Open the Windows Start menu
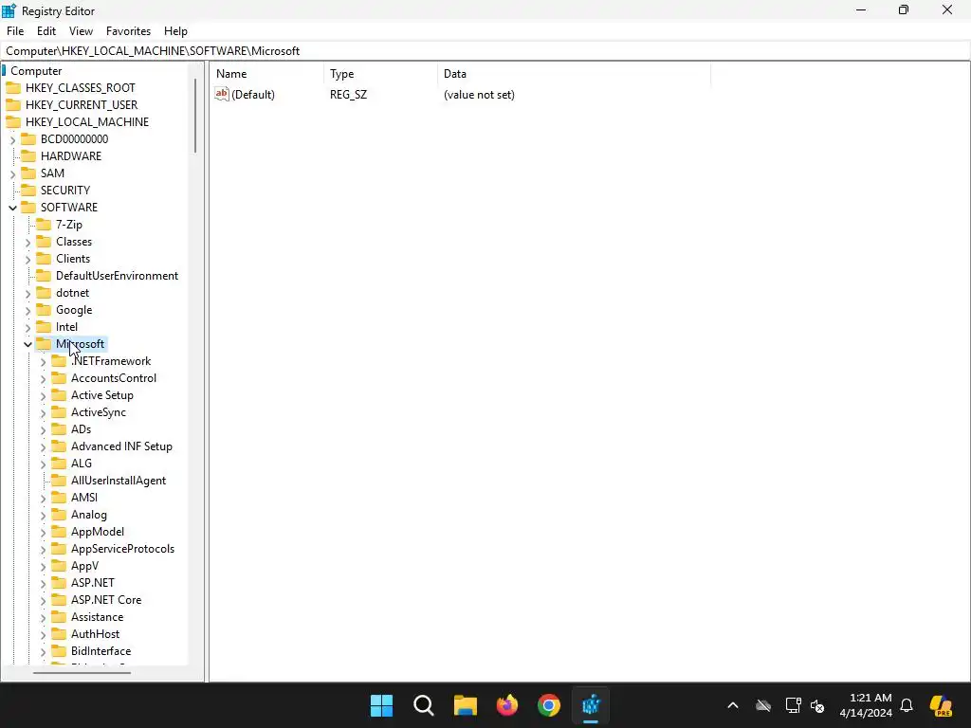This screenshot has width=971, height=728. tap(381, 705)
